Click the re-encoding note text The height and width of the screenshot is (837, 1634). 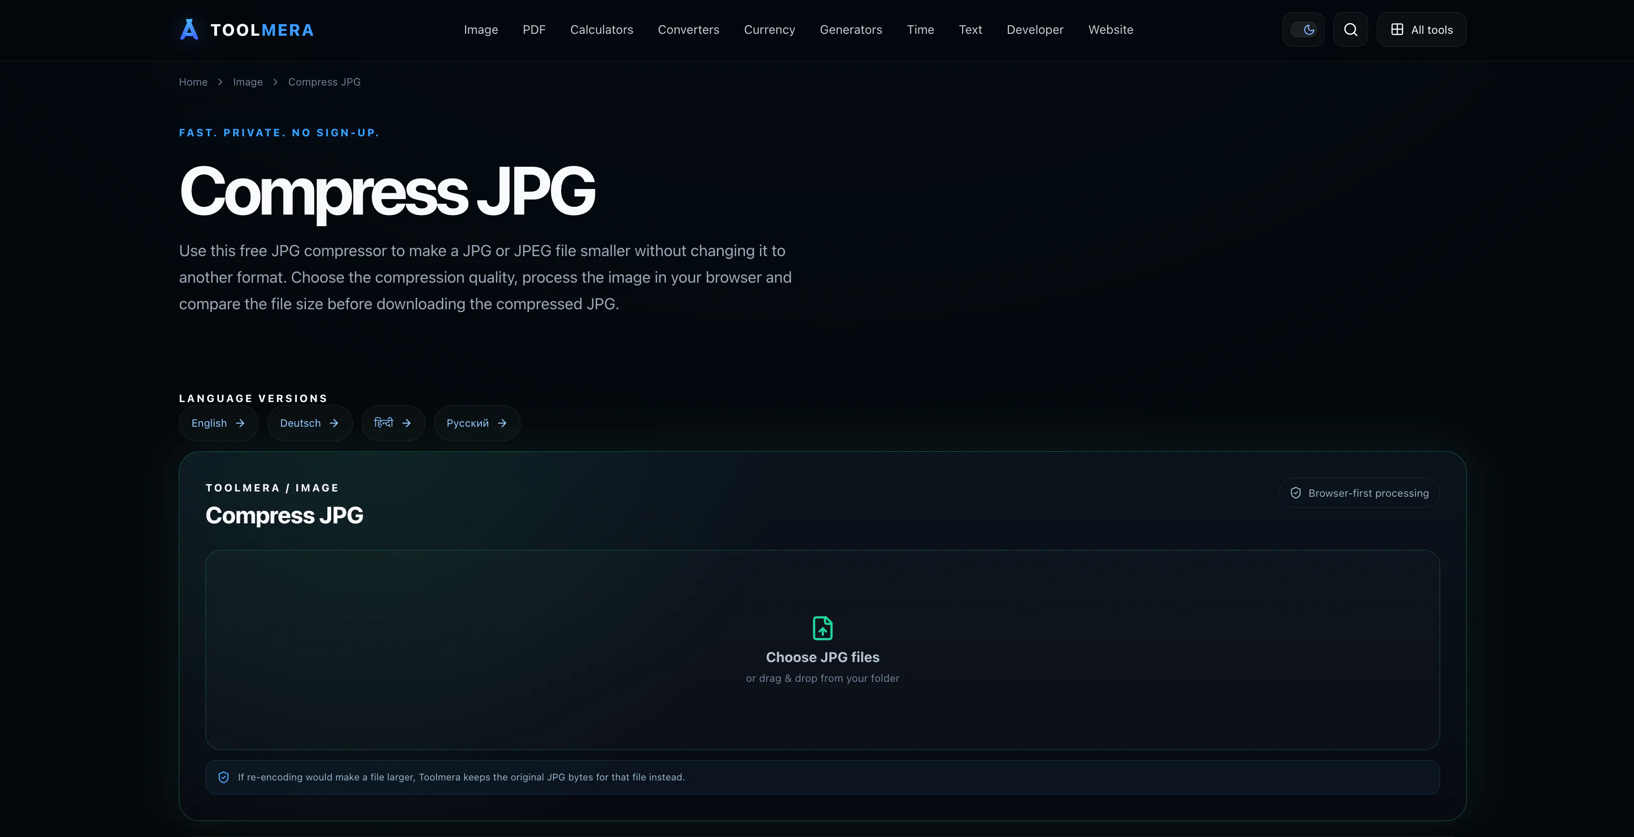tap(461, 777)
